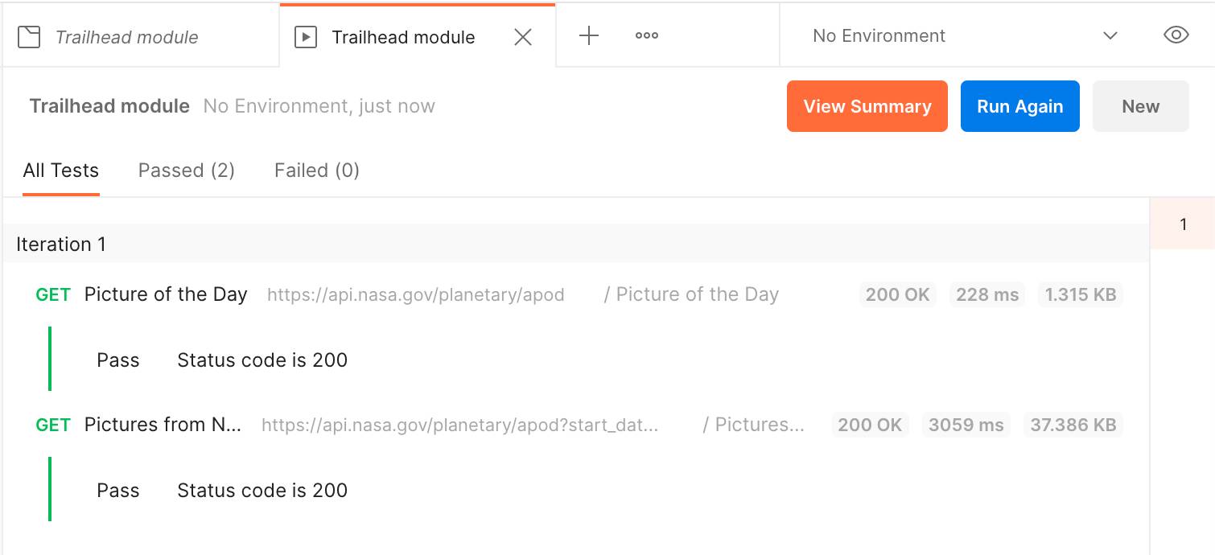The height and width of the screenshot is (555, 1215).
Task: Open the environment quick look eye icon
Action: 1176,35
